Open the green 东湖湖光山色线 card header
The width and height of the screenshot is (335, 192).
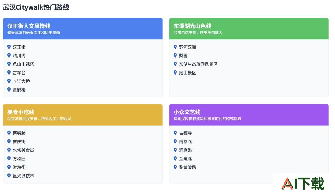coord(249,28)
